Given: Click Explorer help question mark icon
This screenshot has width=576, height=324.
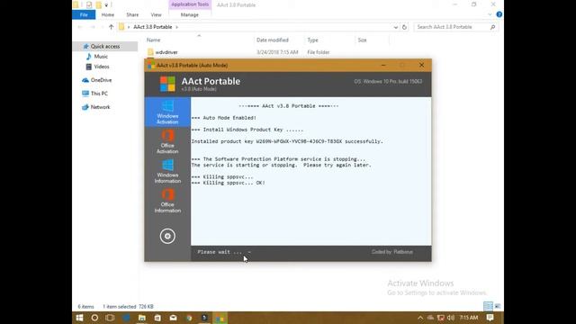Looking at the screenshot, I should point(499,14).
